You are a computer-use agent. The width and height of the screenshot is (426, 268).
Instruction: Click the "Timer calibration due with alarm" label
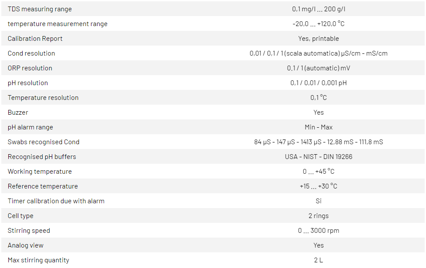[x=56, y=201]
